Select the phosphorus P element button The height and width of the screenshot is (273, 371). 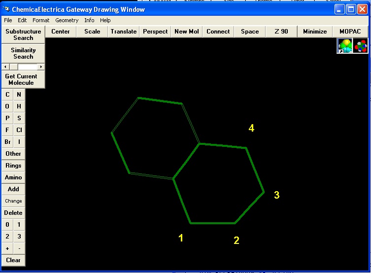point(7,118)
